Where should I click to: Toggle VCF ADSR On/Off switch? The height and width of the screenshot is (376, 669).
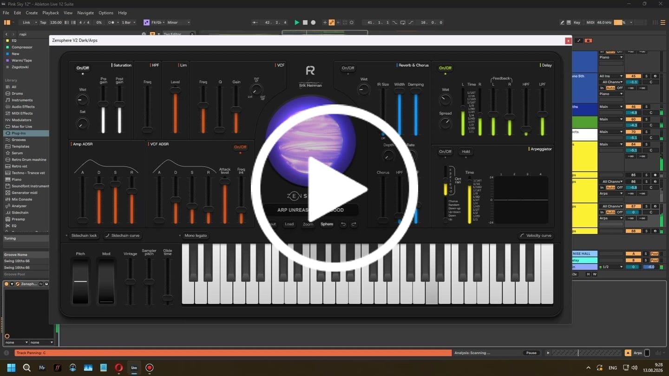pos(240,147)
